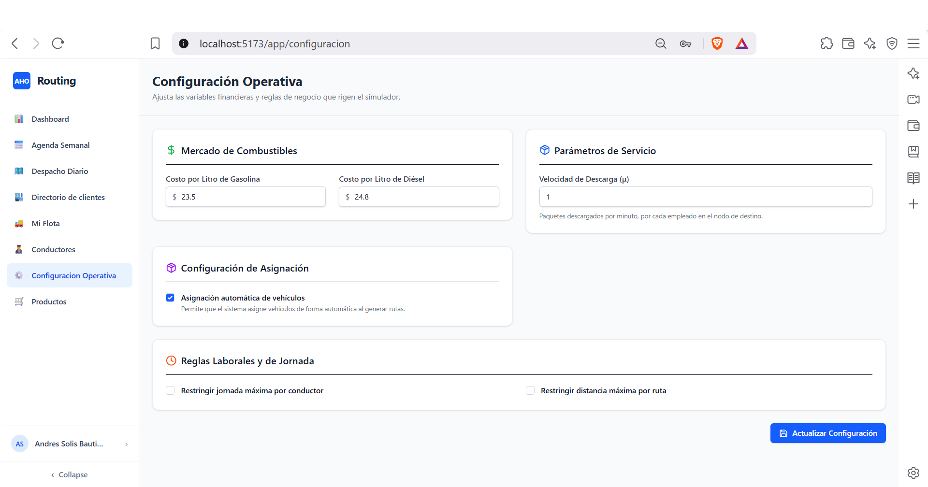928x487 pixels.
Task: Open the password key icon
Action: pos(685,43)
